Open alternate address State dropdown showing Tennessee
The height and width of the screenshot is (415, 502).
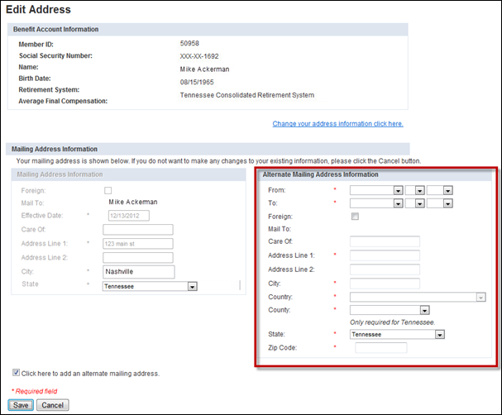point(397,334)
